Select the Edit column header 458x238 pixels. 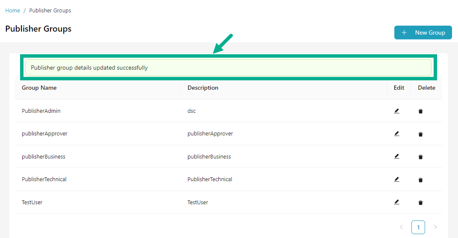tap(399, 88)
